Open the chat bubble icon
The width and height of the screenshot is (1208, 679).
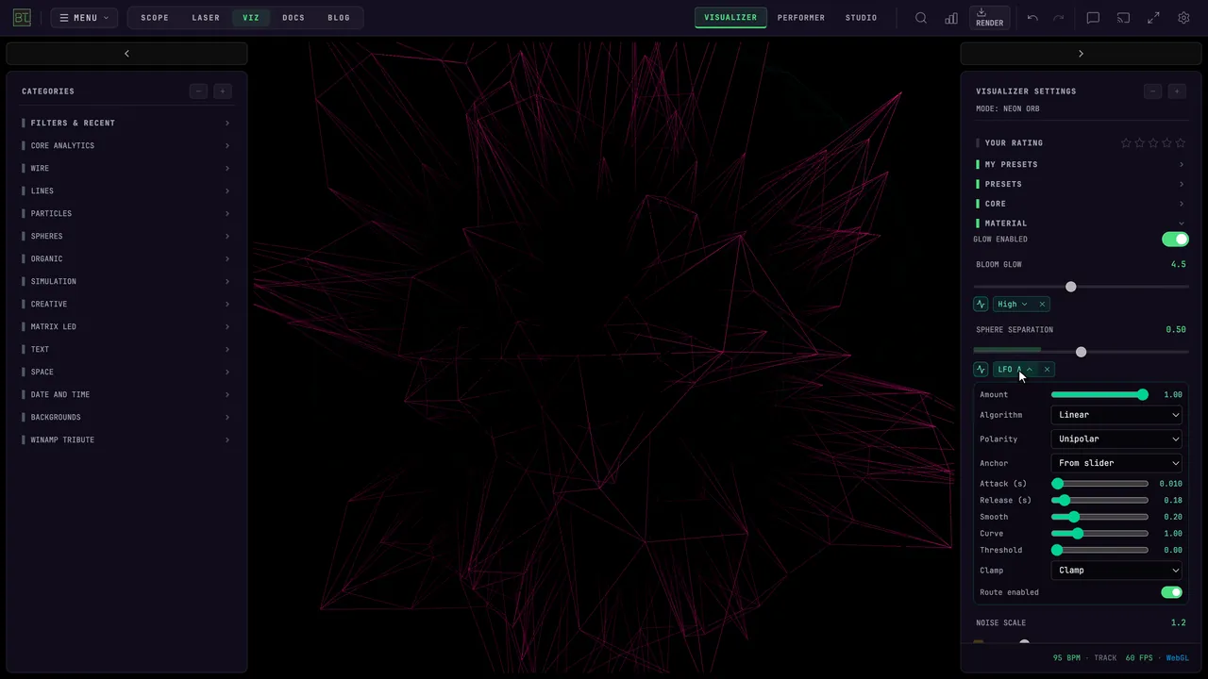1093,18
